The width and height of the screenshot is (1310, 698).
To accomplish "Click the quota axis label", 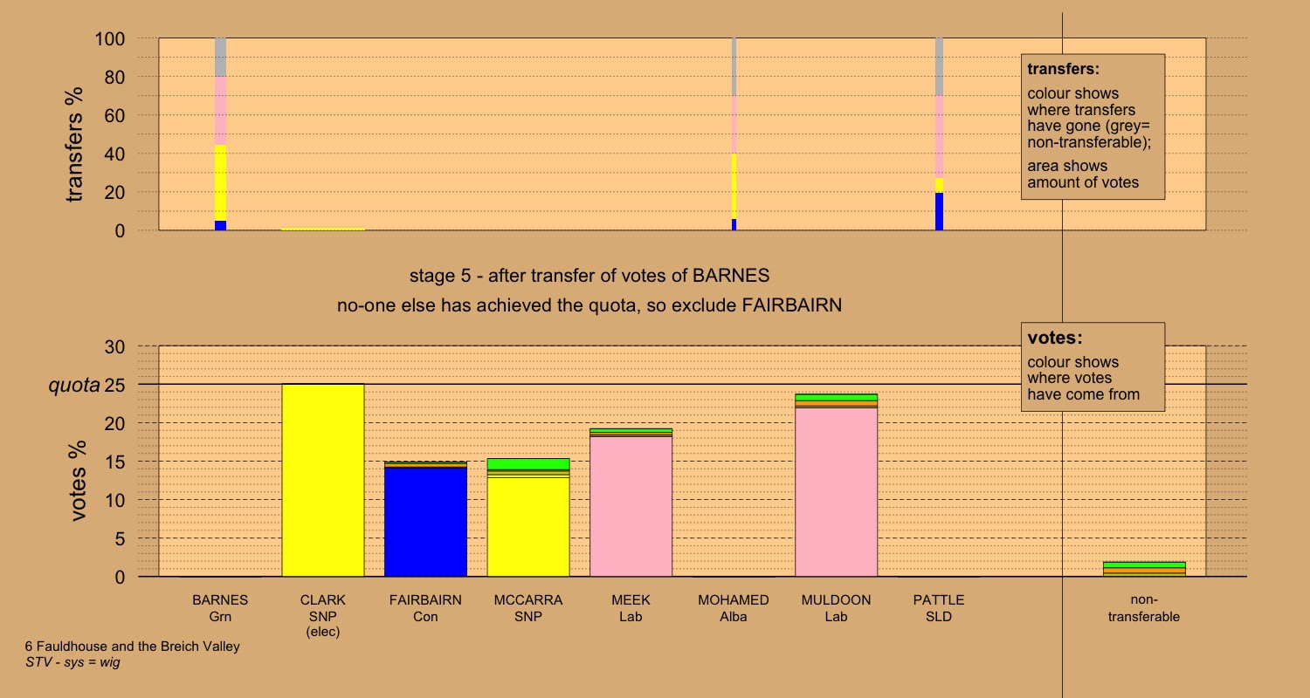I will click(73, 385).
